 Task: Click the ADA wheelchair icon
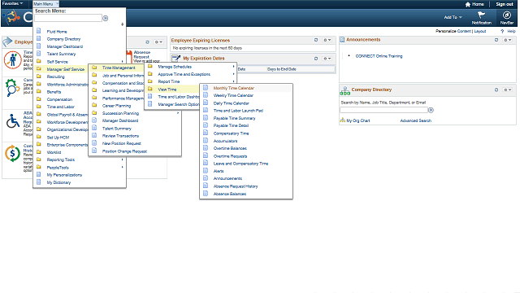[x=13, y=121]
